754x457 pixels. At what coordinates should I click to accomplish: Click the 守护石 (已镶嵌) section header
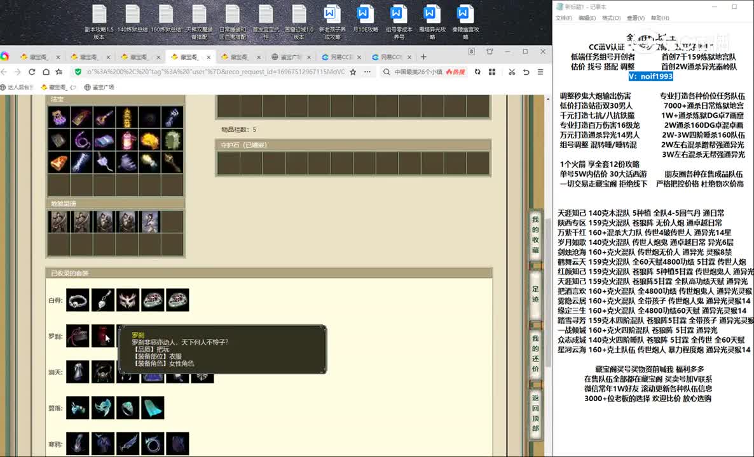(353, 145)
